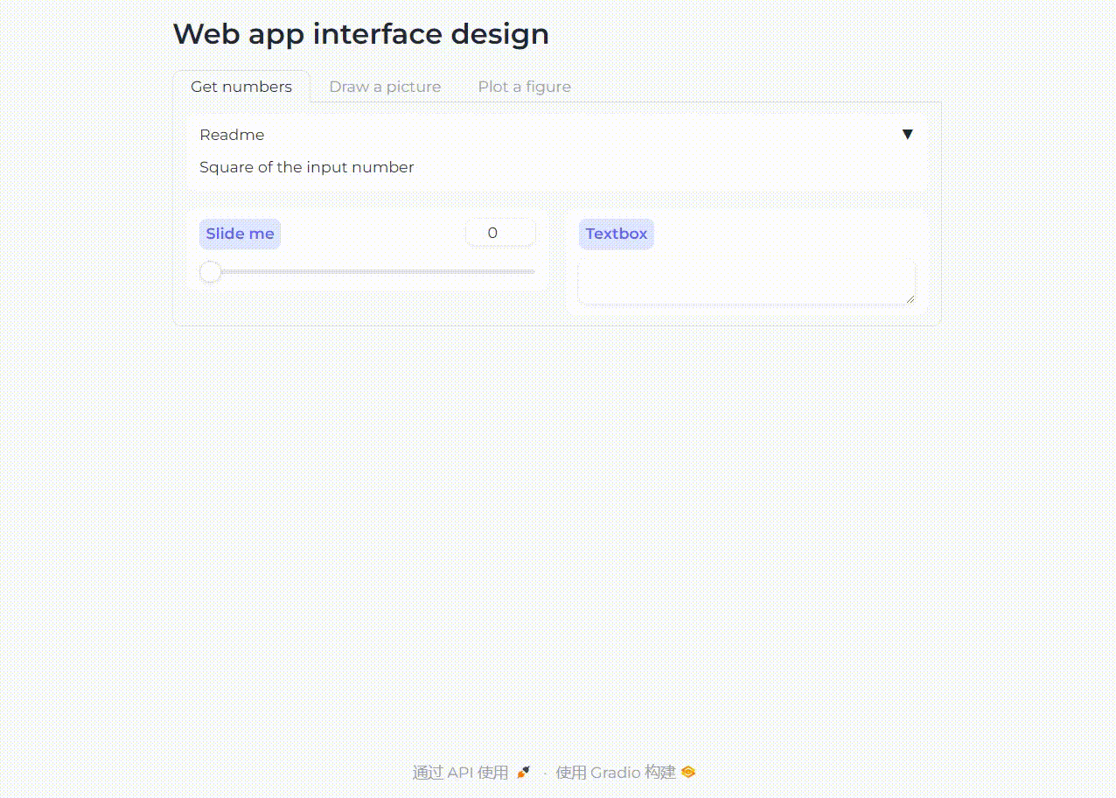The height and width of the screenshot is (798, 1116).
Task: Collapse the Readme accordion using the triangle arrow
Action: [x=908, y=134]
